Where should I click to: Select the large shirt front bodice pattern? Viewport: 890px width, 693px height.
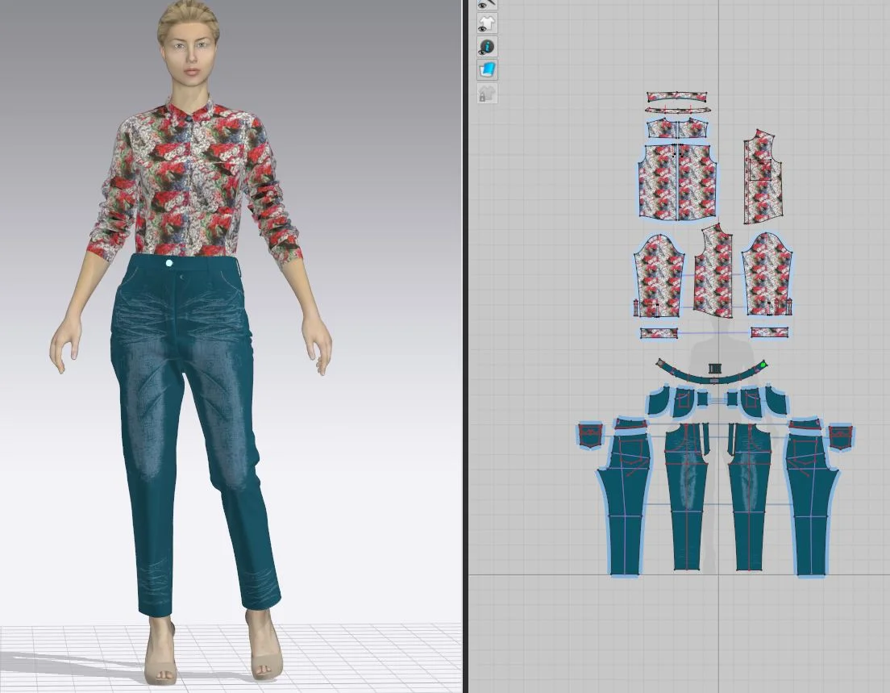(x=677, y=182)
